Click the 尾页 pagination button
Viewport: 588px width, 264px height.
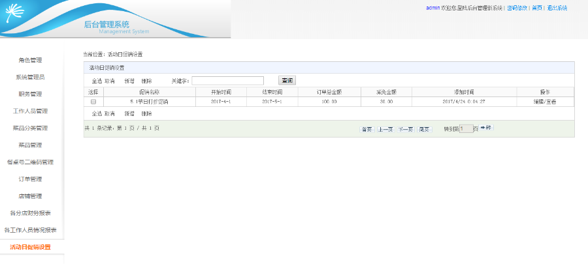(x=424, y=129)
